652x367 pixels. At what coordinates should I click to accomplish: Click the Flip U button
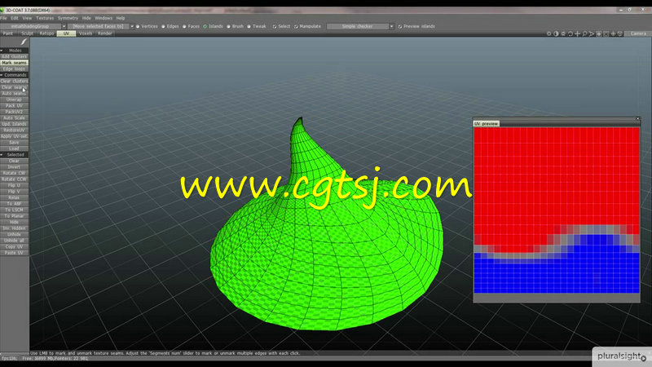[x=14, y=185]
